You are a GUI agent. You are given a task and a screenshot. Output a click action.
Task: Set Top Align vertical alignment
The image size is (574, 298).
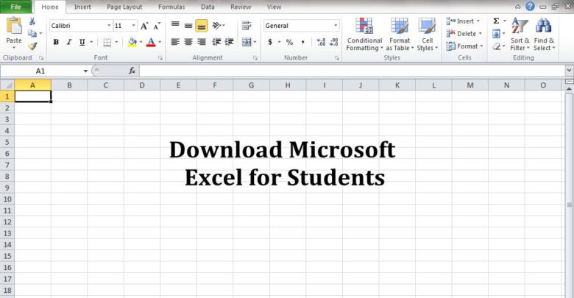click(x=175, y=25)
